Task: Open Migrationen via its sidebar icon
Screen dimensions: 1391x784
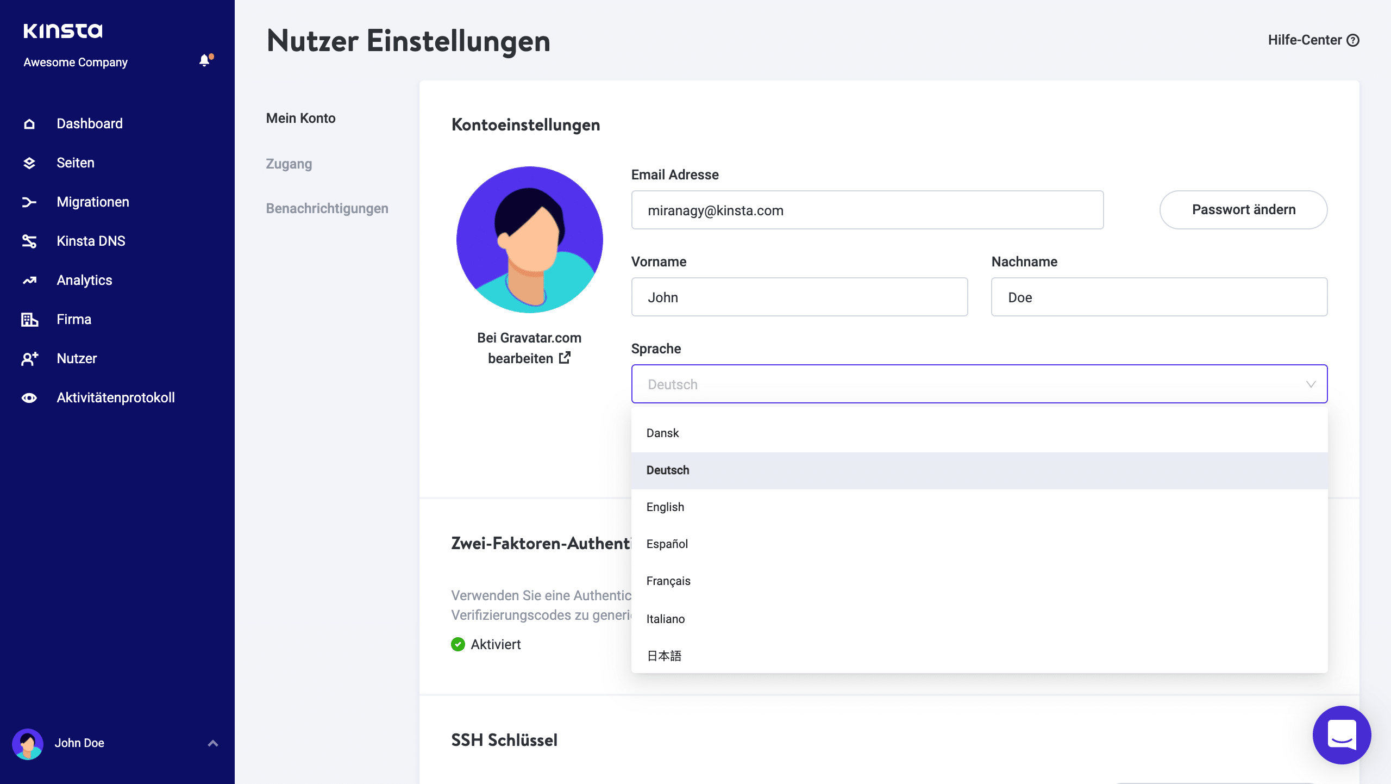Action: [x=29, y=202]
